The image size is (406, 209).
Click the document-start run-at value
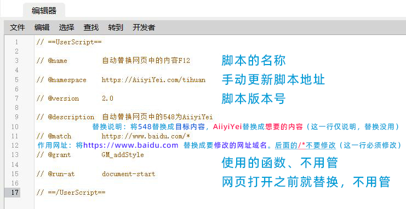pyautogui.click(x=128, y=174)
